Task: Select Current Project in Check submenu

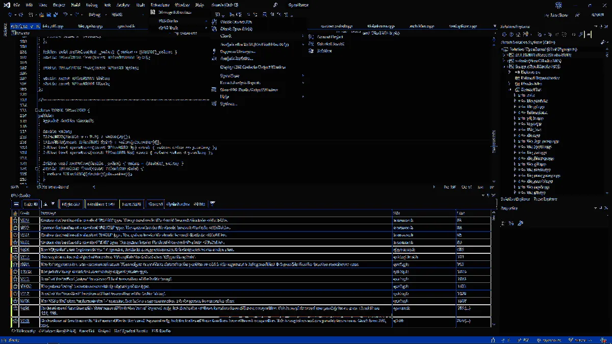Action: (330, 37)
